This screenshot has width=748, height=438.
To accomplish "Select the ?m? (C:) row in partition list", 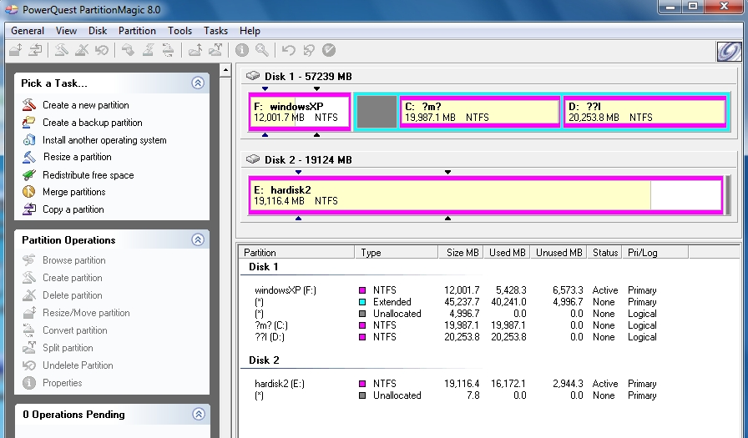I will (x=456, y=325).
